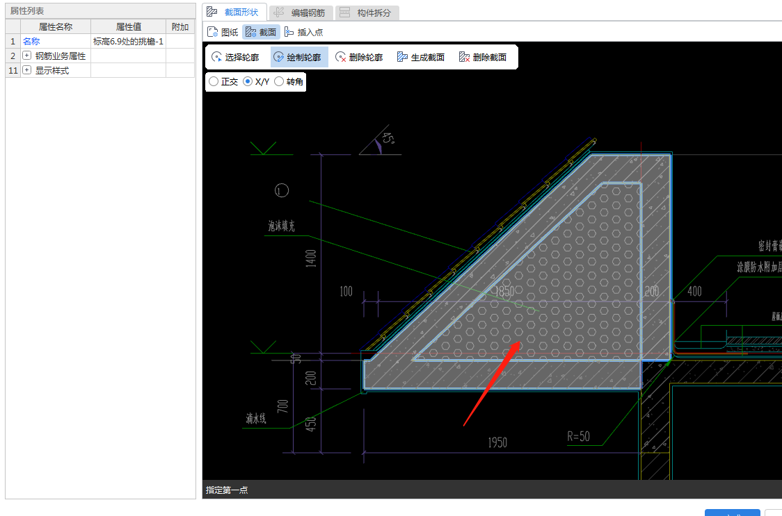782x516 pixels.
Task: Click the 泡沫填充 annotation label
Action: [x=281, y=226]
